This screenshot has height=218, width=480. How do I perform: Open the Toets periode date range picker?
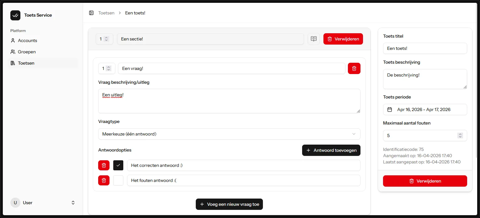[425, 109]
